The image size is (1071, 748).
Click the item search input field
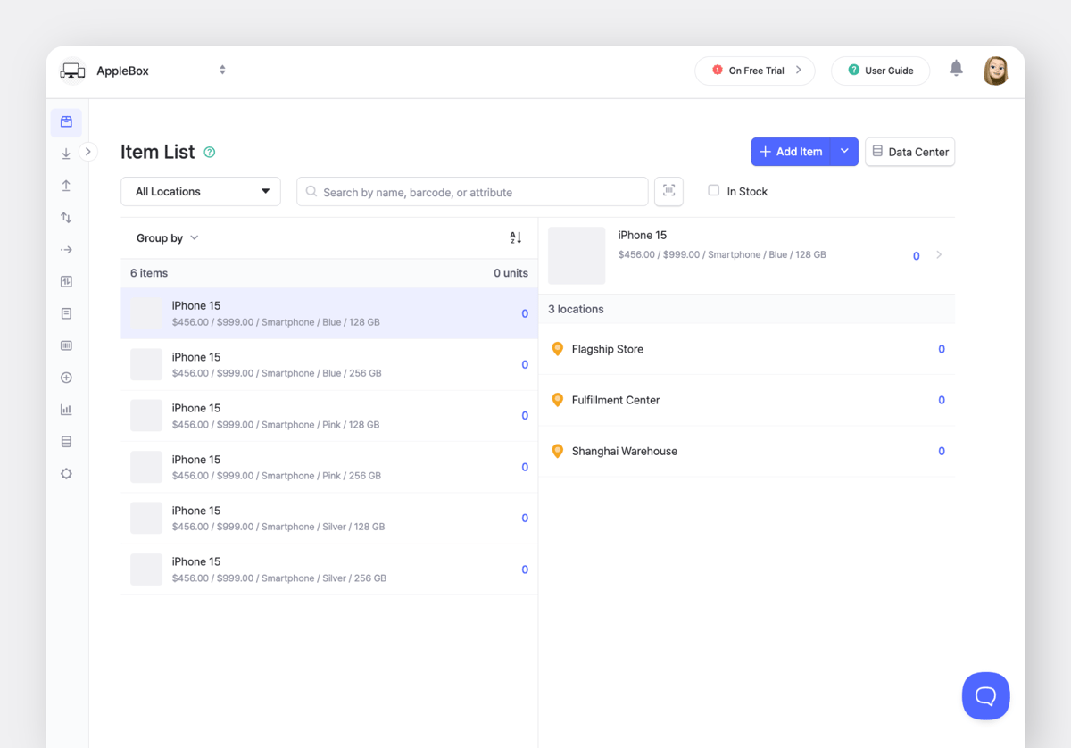point(473,192)
